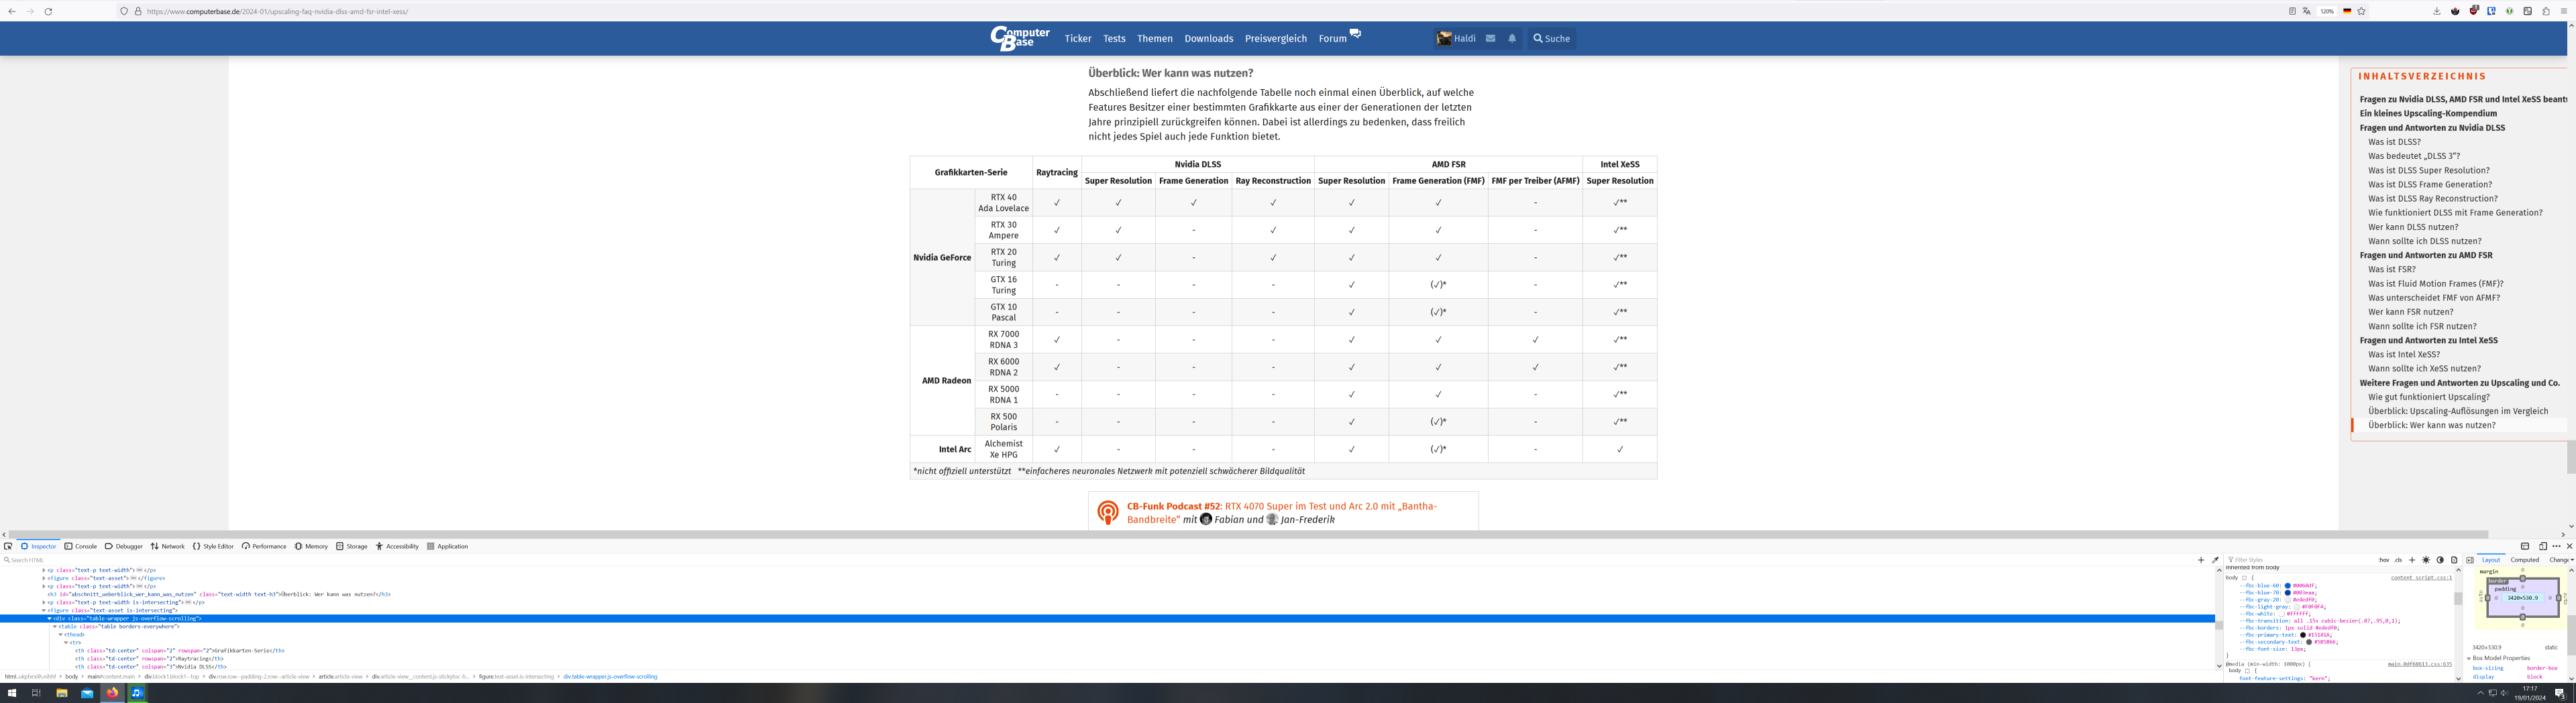Open the sidebar tabs overflow dropdown
The image size is (2576, 703).
pyautogui.click(x=2572, y=560)
